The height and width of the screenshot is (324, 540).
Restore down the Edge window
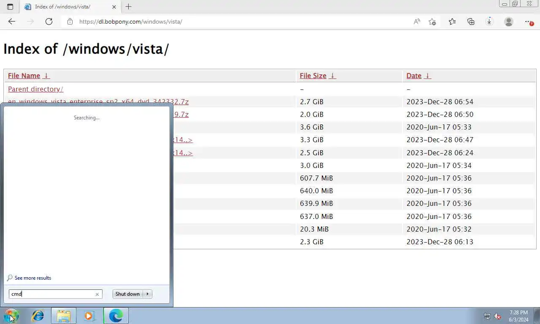515,4
